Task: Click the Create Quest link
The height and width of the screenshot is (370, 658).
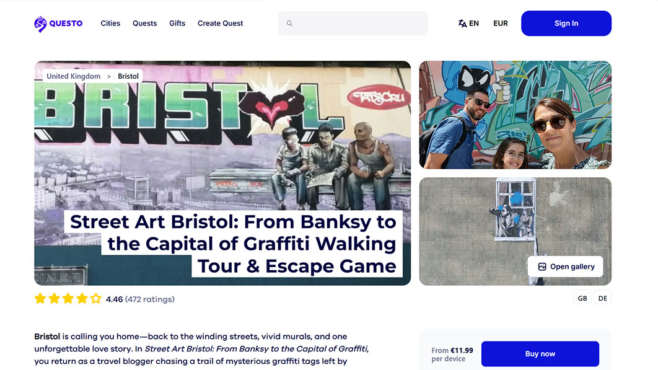Action: [x=221, y=24]
